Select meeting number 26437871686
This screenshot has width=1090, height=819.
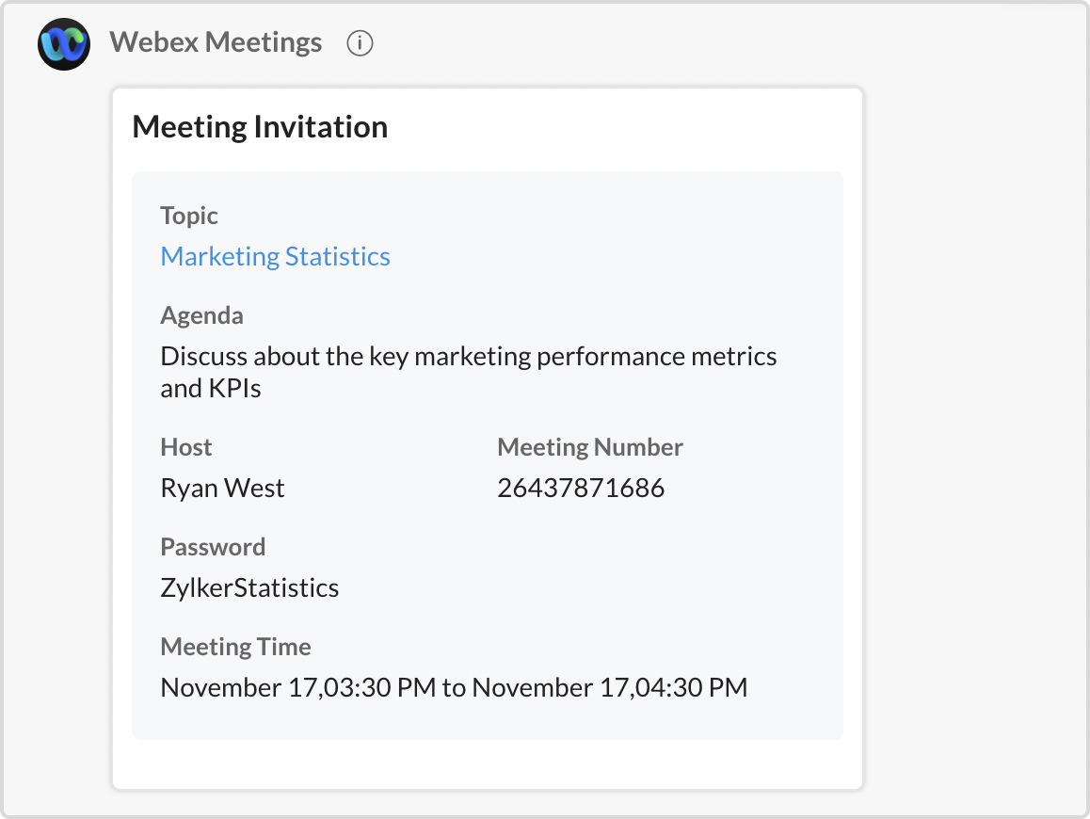click(x=581, y=488)
